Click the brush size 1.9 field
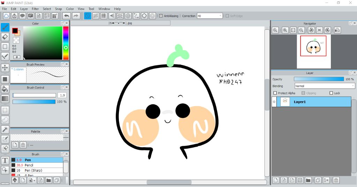This screenshot has height=187, width=357. click(62, 95)
